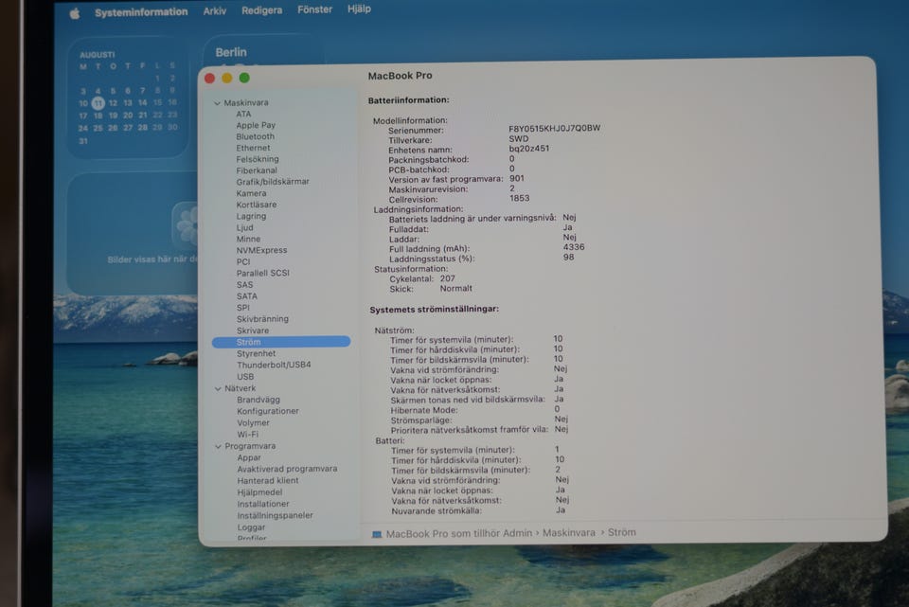Click the Skick value Normalt

(x=455, y=288)
